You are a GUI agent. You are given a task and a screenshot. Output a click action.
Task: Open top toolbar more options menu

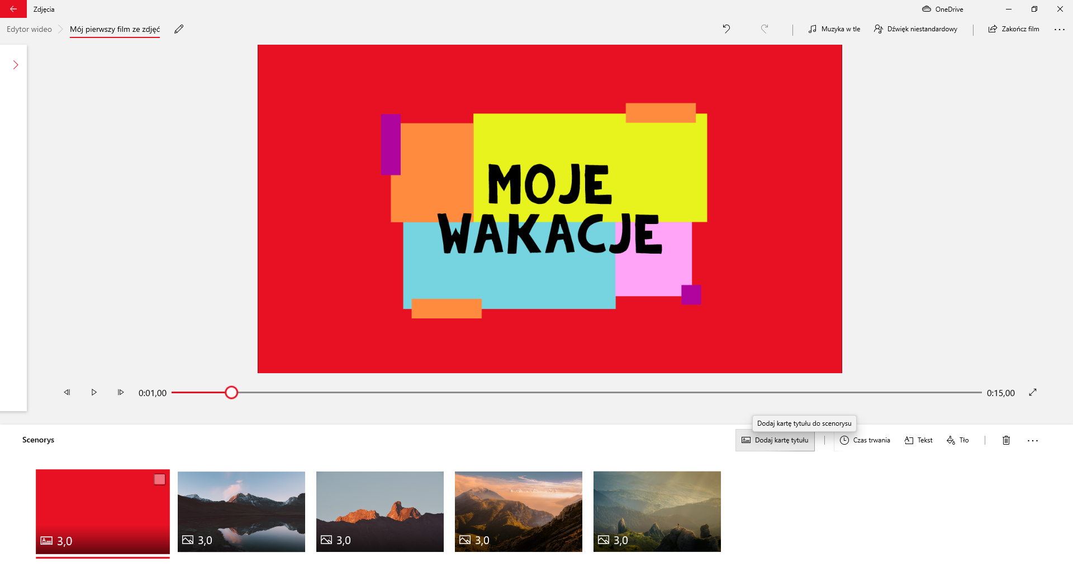(1060, 28)
